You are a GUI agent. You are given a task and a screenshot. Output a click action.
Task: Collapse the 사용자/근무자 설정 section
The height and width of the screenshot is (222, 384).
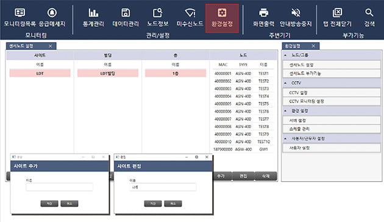pos(285,138)
